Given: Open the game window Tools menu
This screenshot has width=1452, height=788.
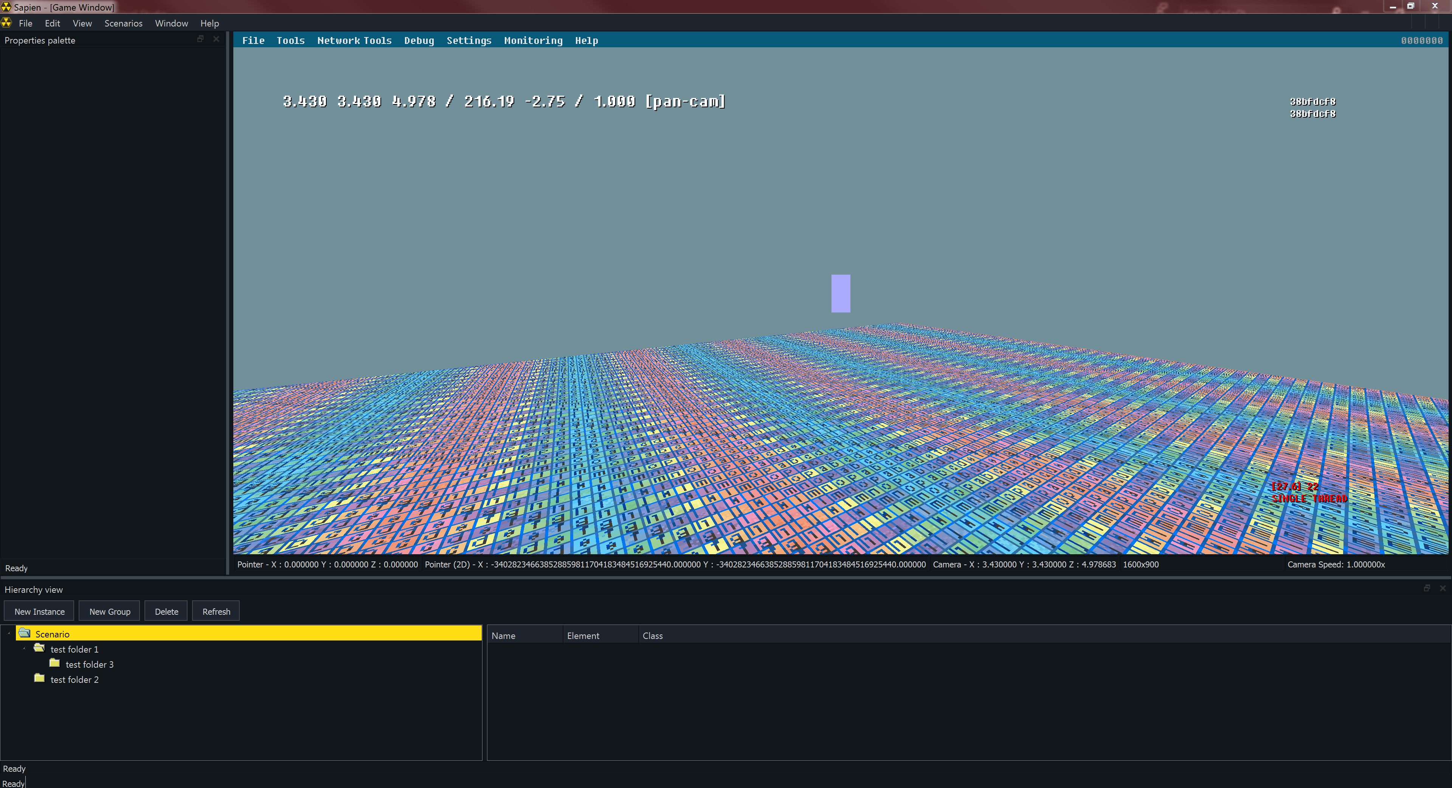Looking at the screenshot, I should tap(290, 40).
